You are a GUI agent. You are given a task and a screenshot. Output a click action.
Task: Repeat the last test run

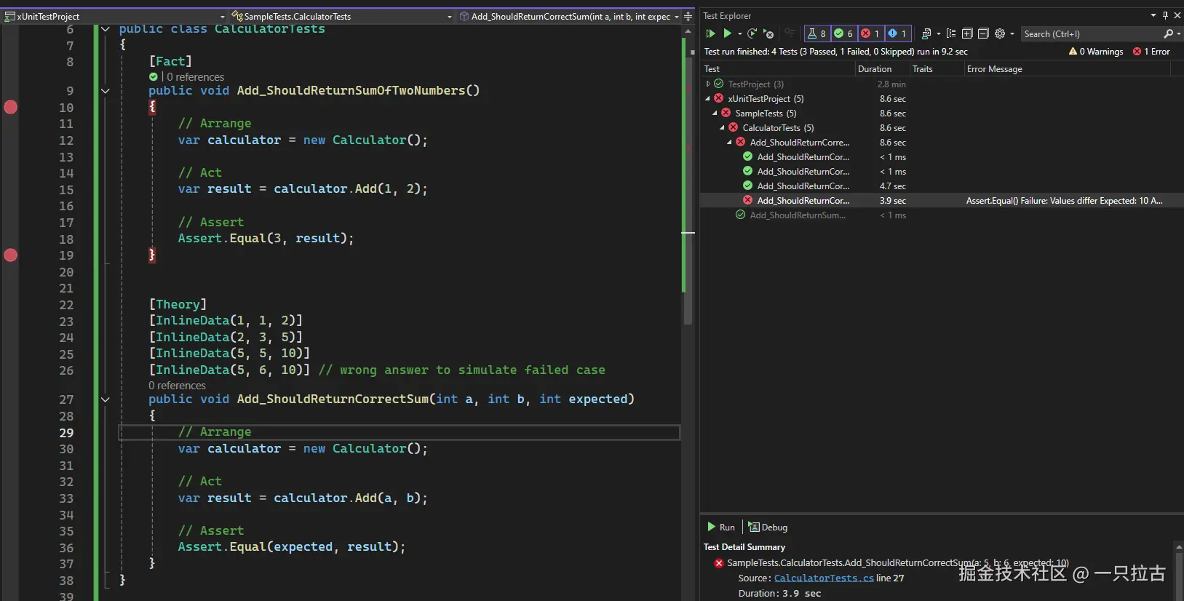click(752, 33)
